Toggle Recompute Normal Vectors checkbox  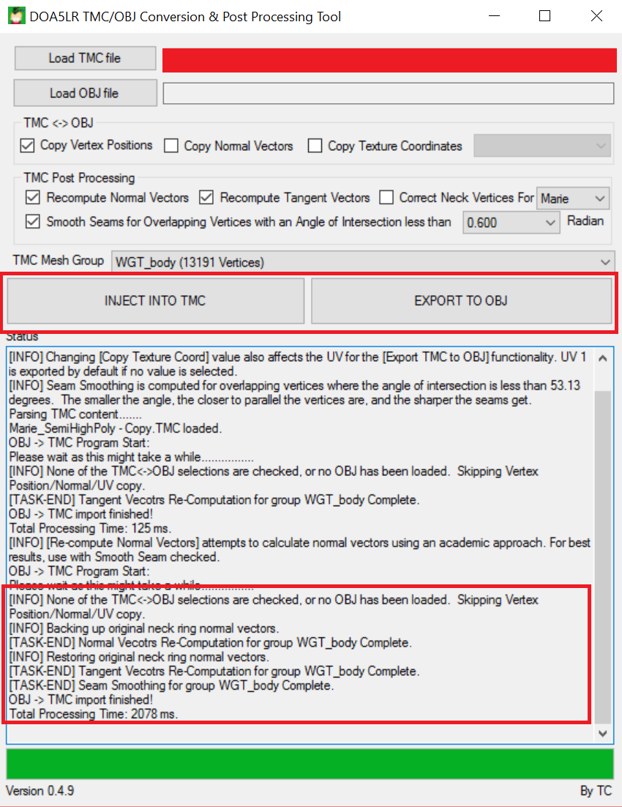[32, 198]
